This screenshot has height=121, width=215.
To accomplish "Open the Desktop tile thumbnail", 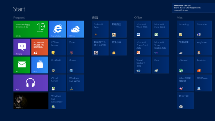I will pyautogui.click(x=31, y=101).
